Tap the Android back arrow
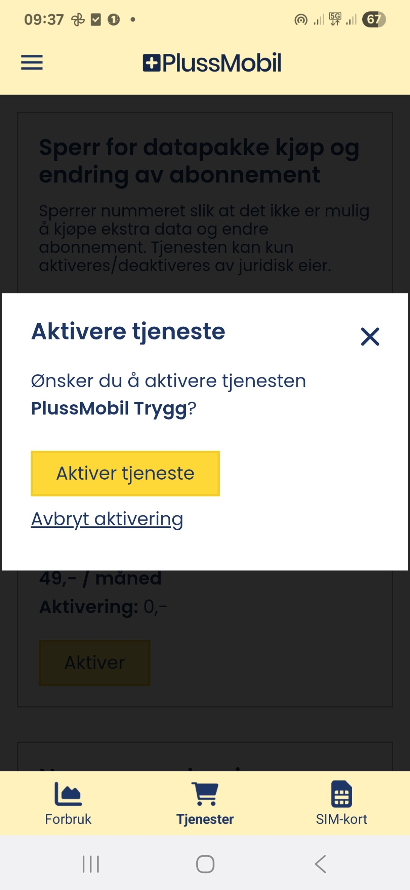 [x=320, y=864]
